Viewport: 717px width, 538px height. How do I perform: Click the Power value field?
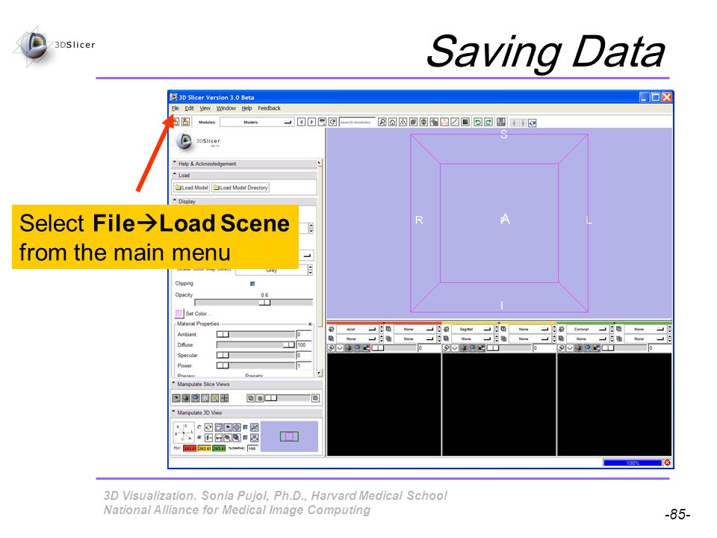point(304,365)
